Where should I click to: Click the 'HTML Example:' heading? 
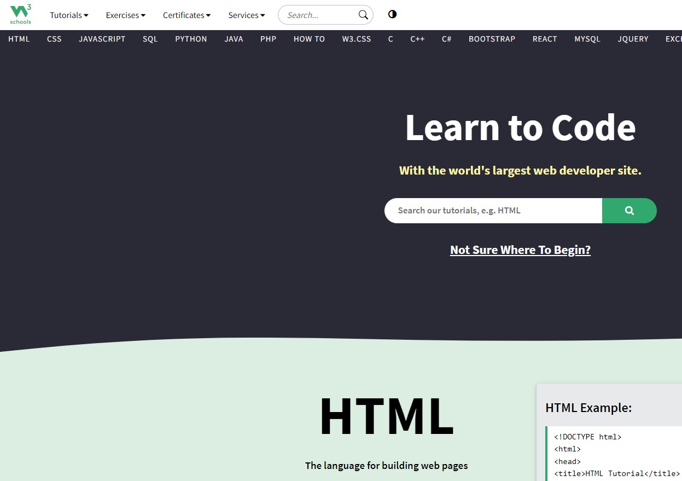point(588,408)
